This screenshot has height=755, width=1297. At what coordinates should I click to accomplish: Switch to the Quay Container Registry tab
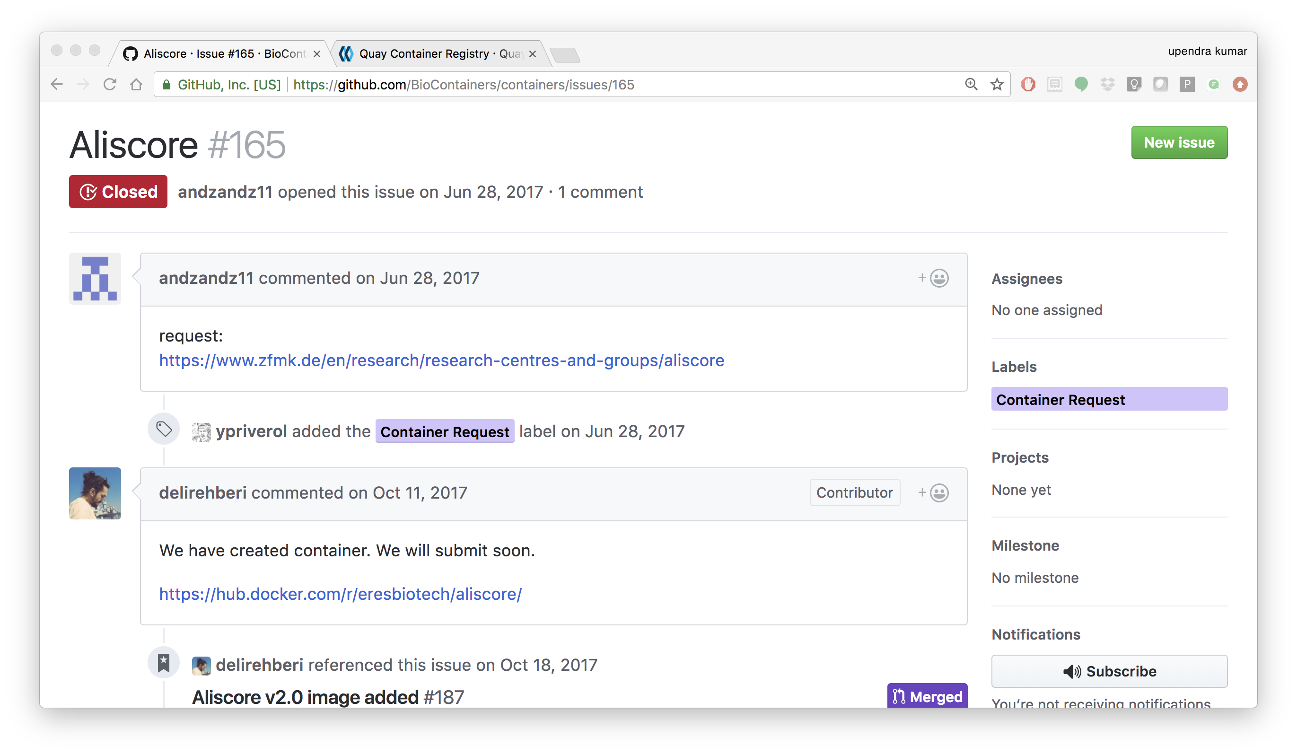(440, 54)
